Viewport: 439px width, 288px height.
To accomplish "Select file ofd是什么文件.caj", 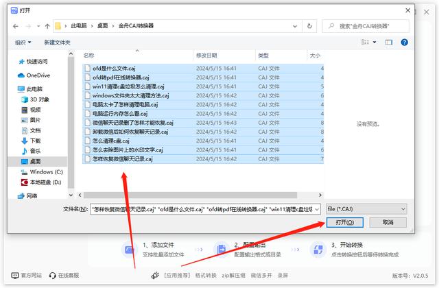I will click(203, 69).
